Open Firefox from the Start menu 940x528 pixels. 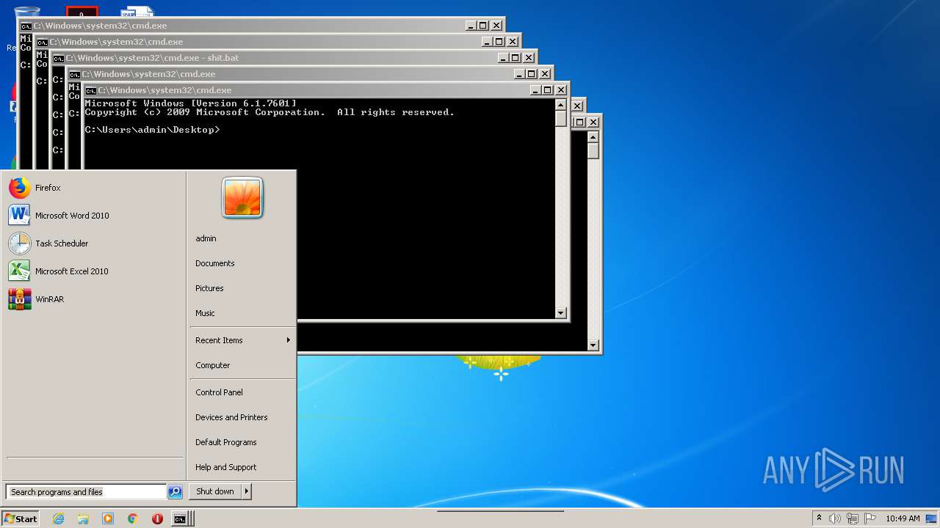tap(94, 188)
